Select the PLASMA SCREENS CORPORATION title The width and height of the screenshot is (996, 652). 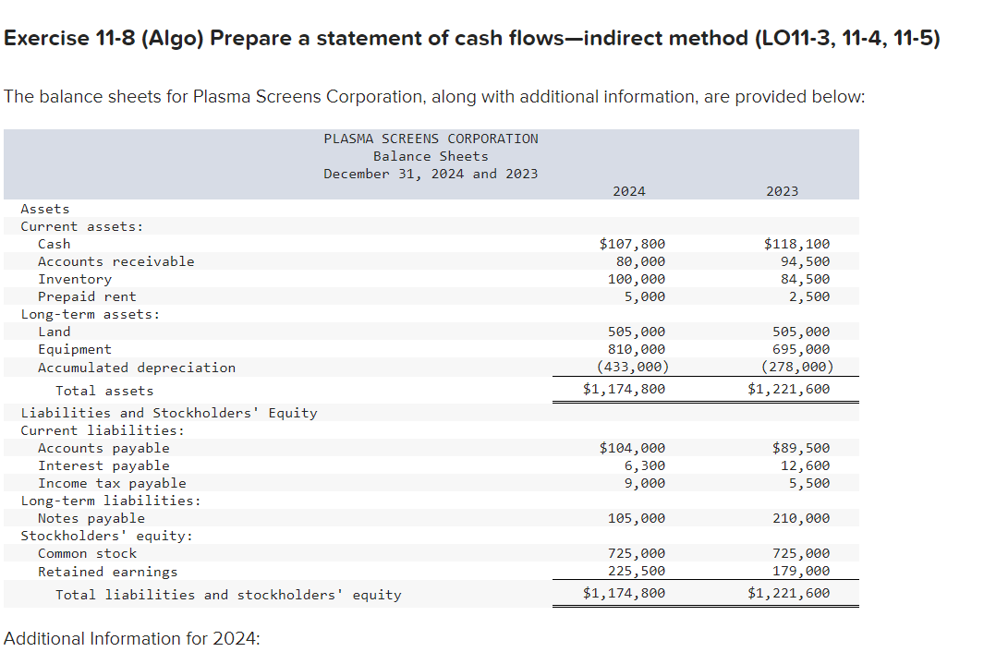(x=431, y=138)
